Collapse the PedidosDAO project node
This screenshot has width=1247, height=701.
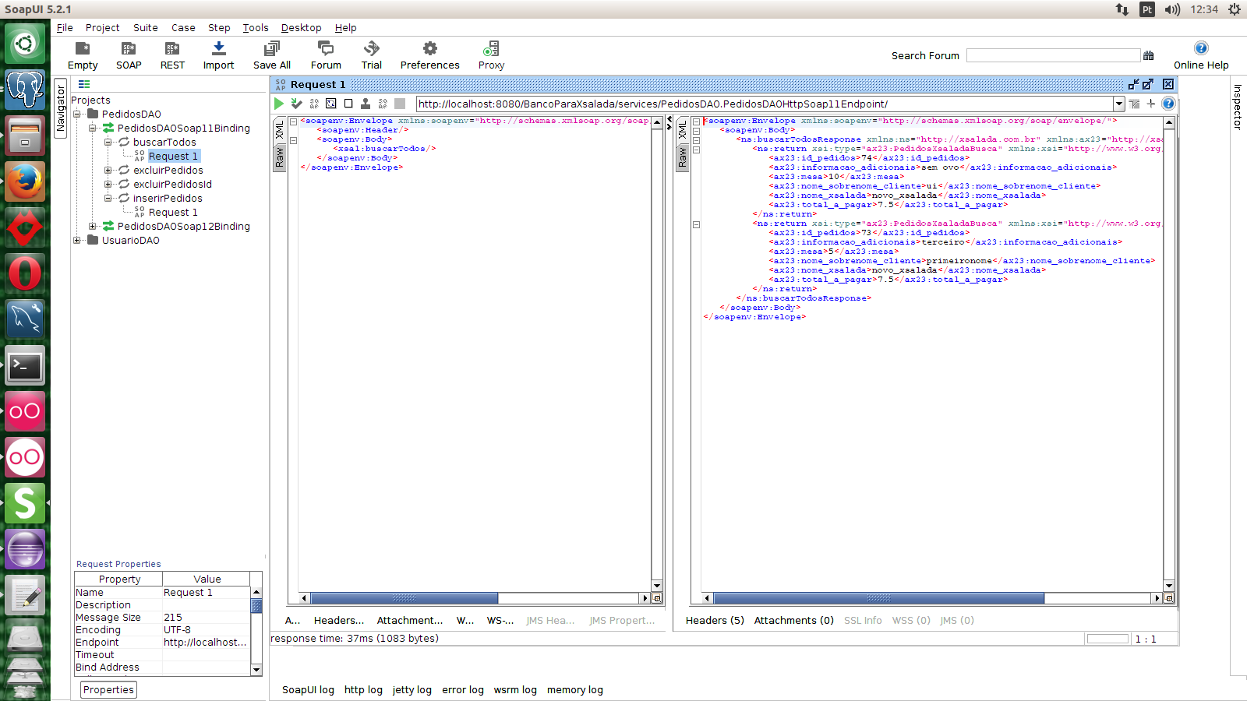click(77, 114)
